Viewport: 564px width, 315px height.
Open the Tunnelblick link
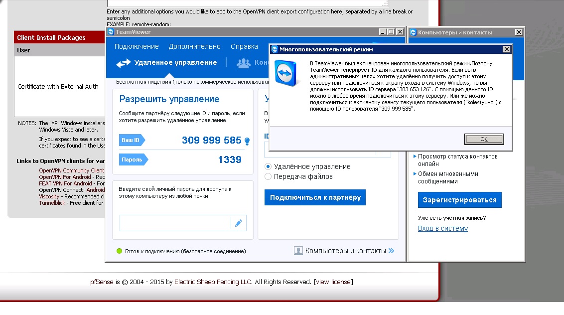[x=52, y=203]
